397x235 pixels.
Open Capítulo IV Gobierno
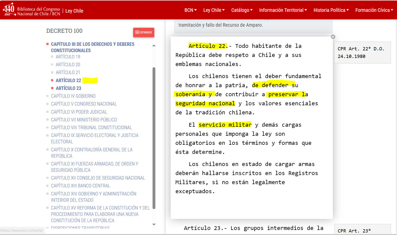[x=73, y=96]
